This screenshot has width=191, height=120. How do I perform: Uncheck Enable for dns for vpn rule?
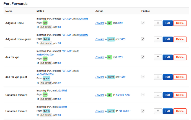[x=143, y=57]
